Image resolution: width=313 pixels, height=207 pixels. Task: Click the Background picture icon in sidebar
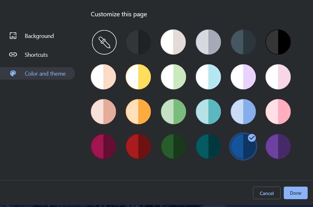pyautogui.click(x=13, y=36)
